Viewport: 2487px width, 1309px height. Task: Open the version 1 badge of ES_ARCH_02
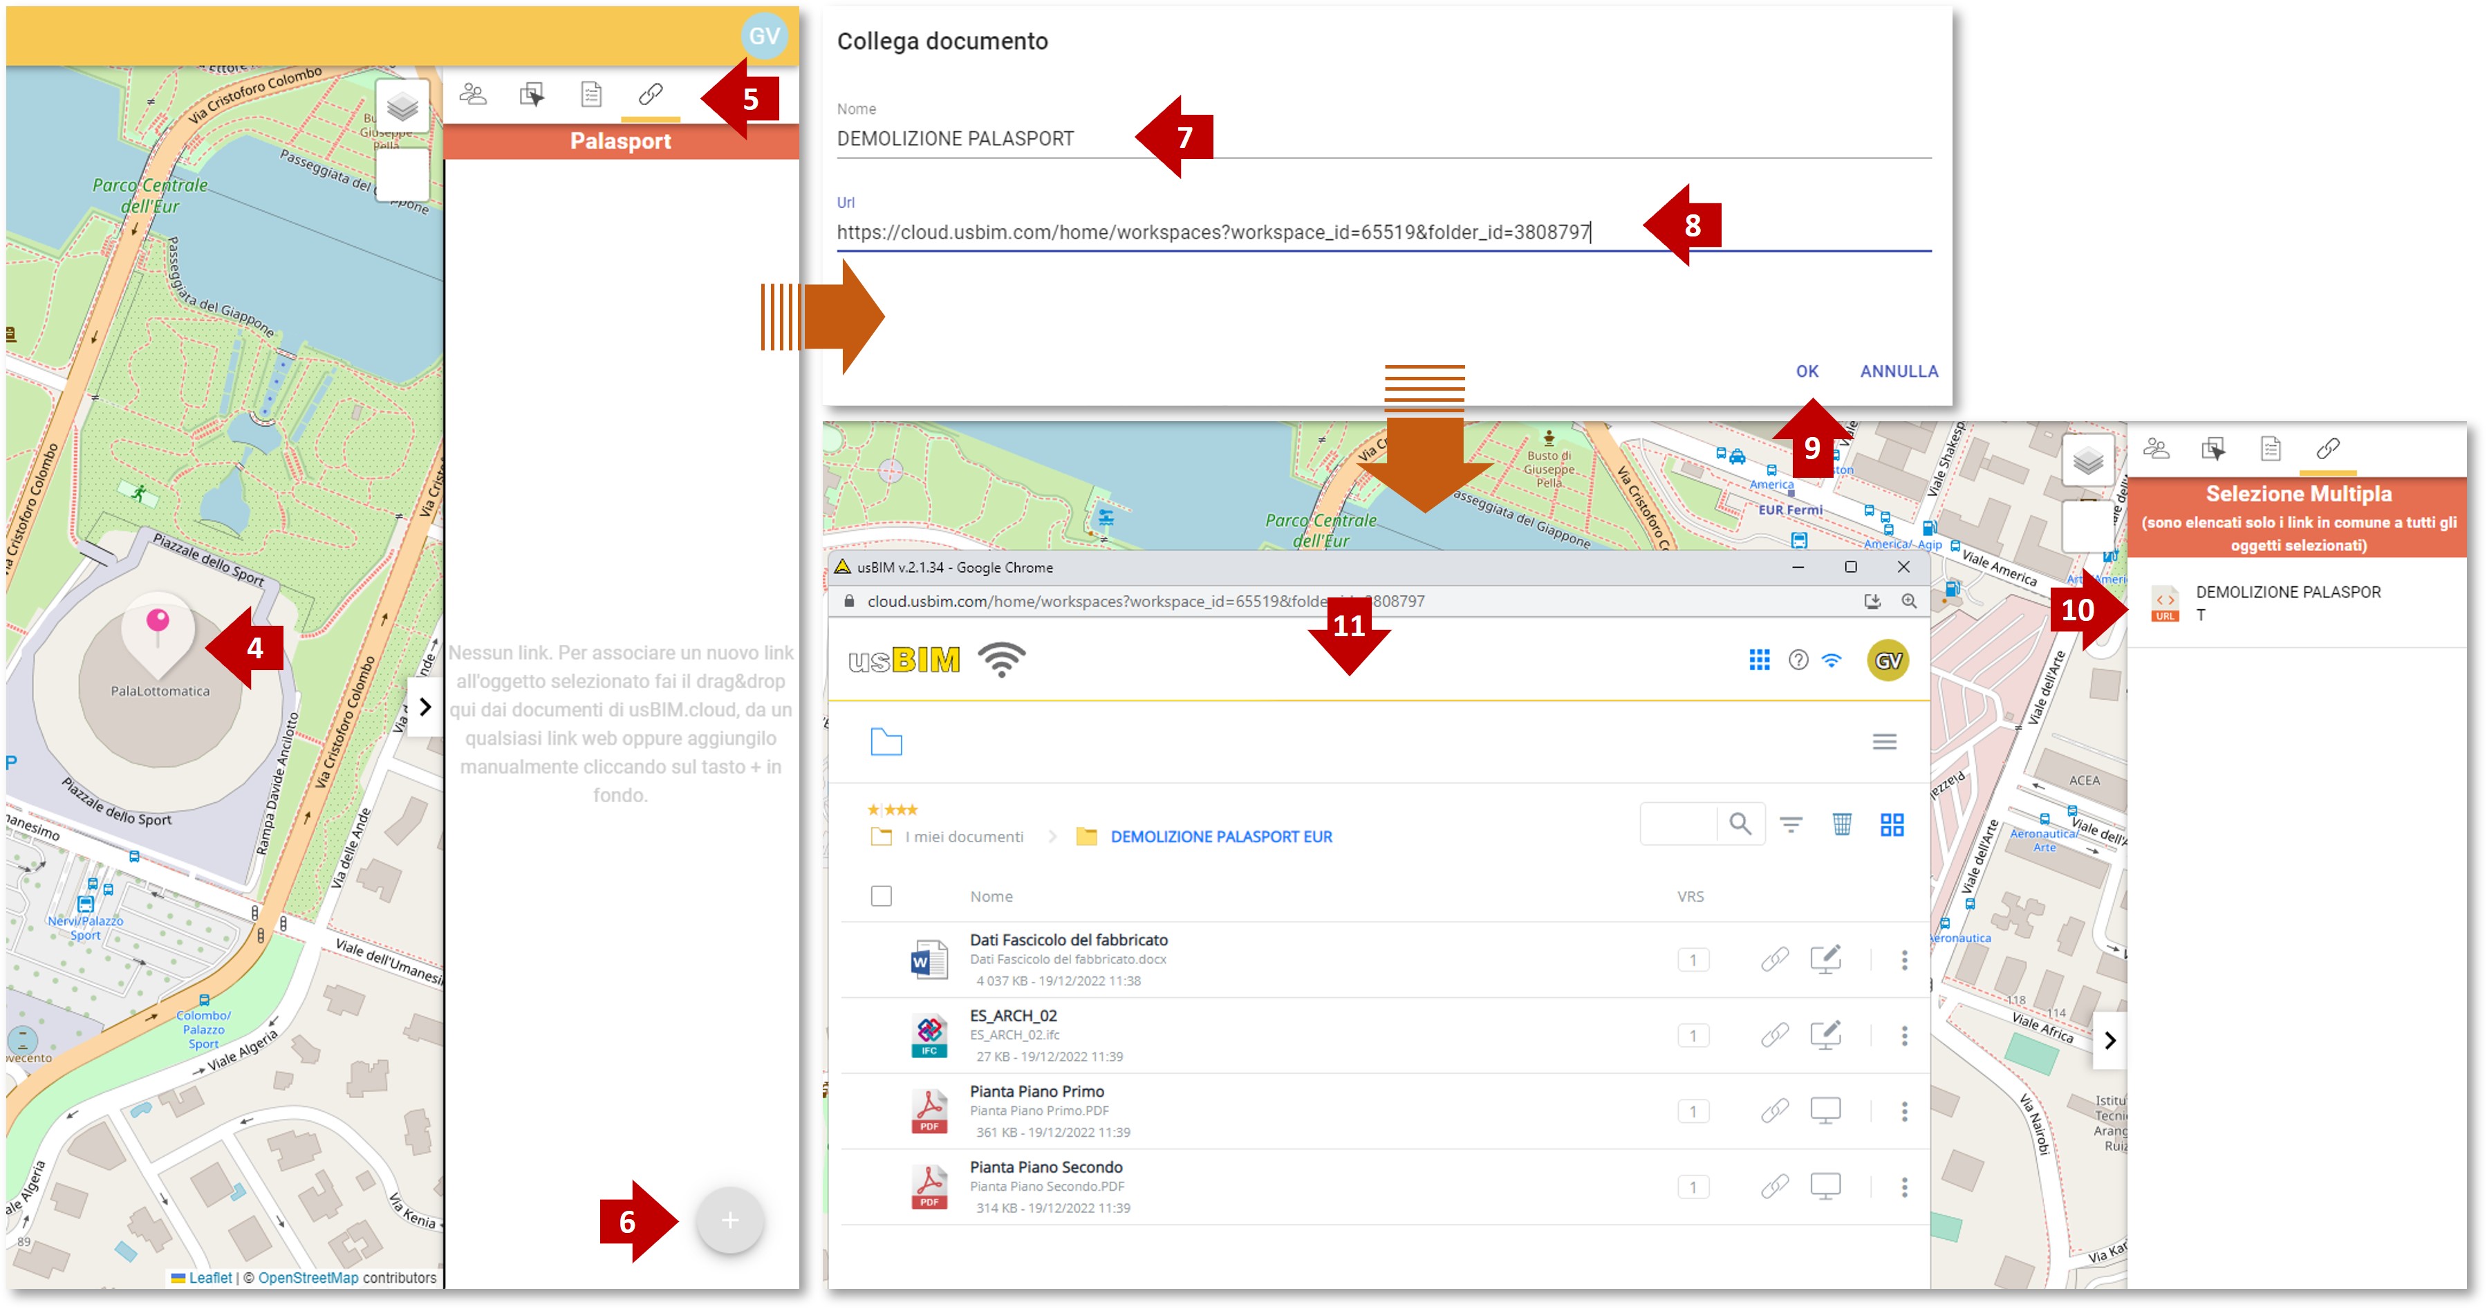coord(1693,1036)
